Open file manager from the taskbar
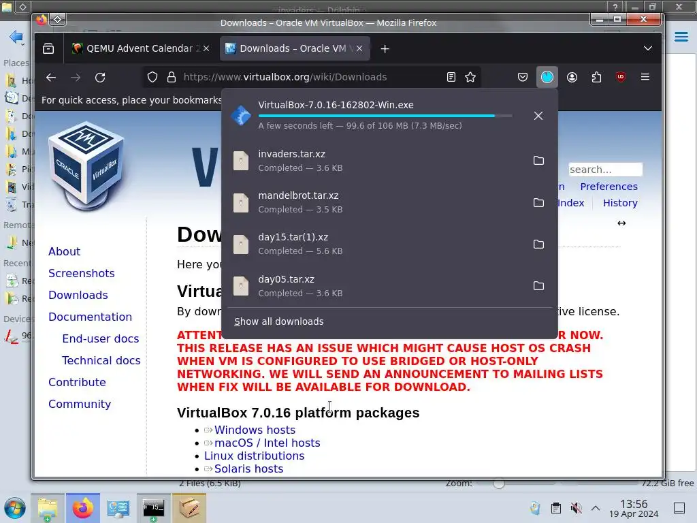The width and height of the screenshot is (697, 523). (x=48, y=508)
